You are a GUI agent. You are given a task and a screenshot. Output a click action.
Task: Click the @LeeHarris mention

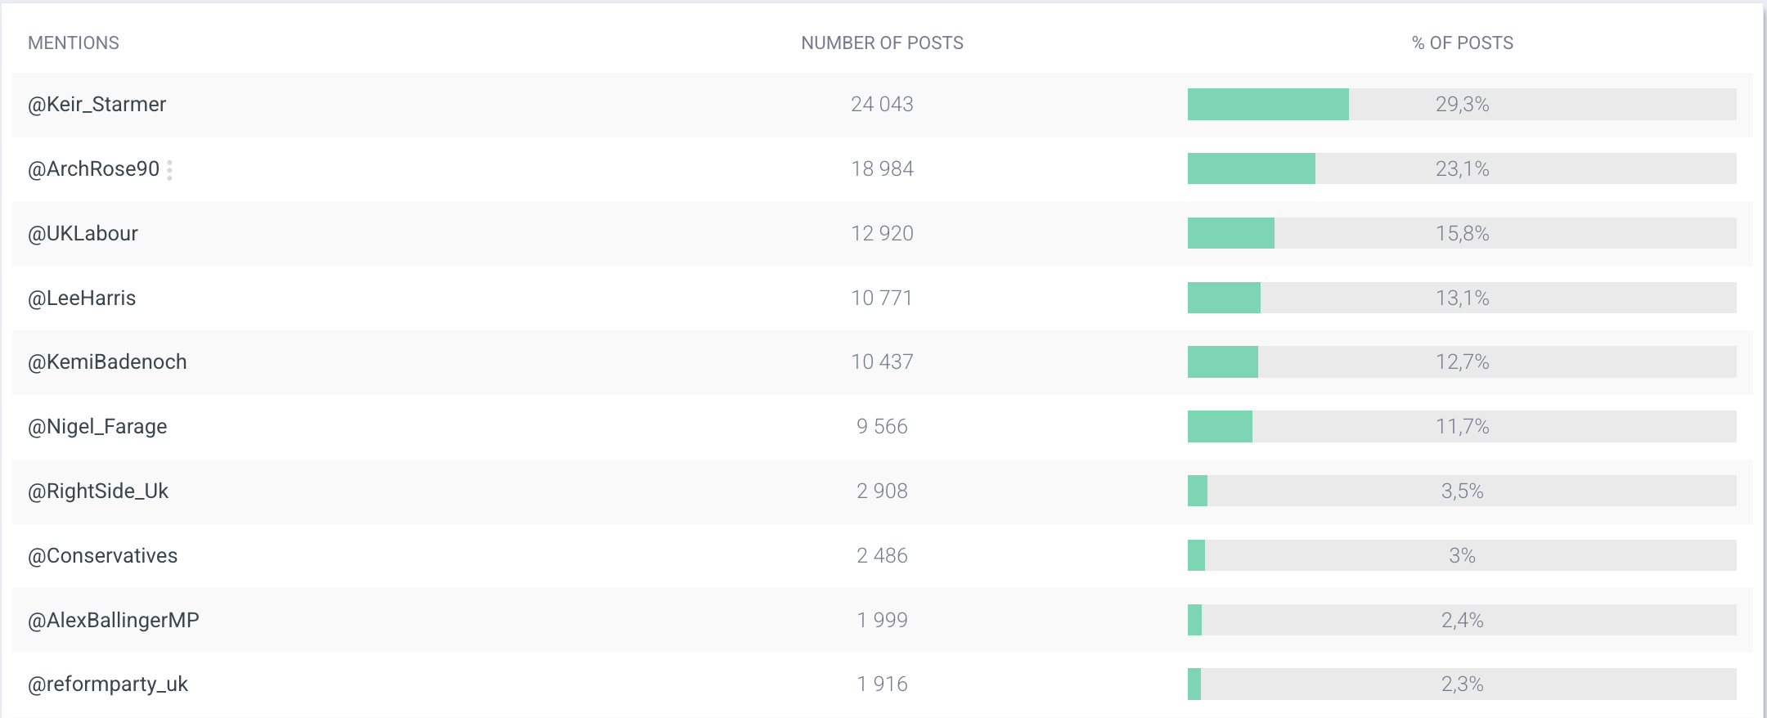pyautogui.click(x=82, y=298)
